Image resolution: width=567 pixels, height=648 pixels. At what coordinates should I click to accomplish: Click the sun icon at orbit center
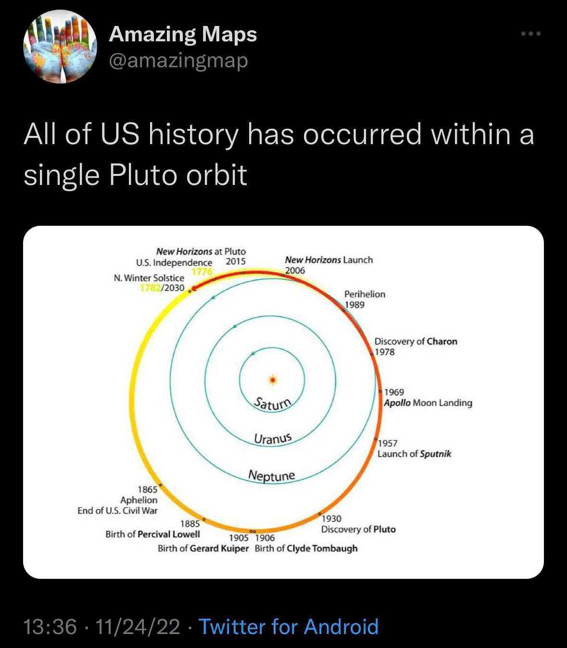(x=273, y=380)
